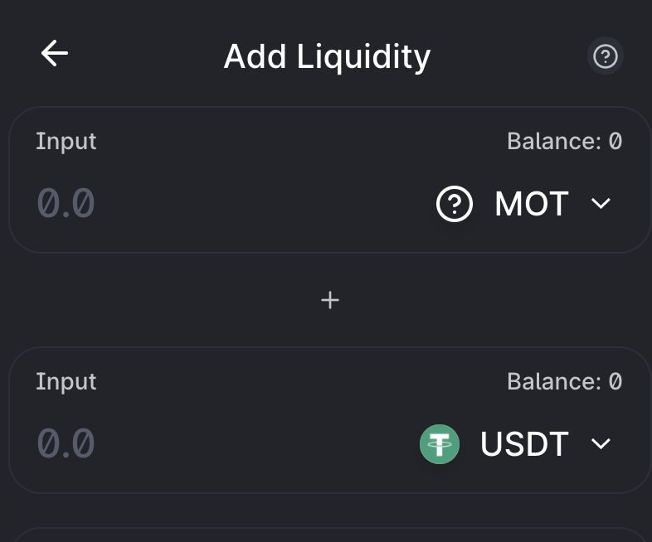Click the zero value in USDT balance
Image resolution: width=652 pixels, height=542 pixels.
(x=615, y=382)
